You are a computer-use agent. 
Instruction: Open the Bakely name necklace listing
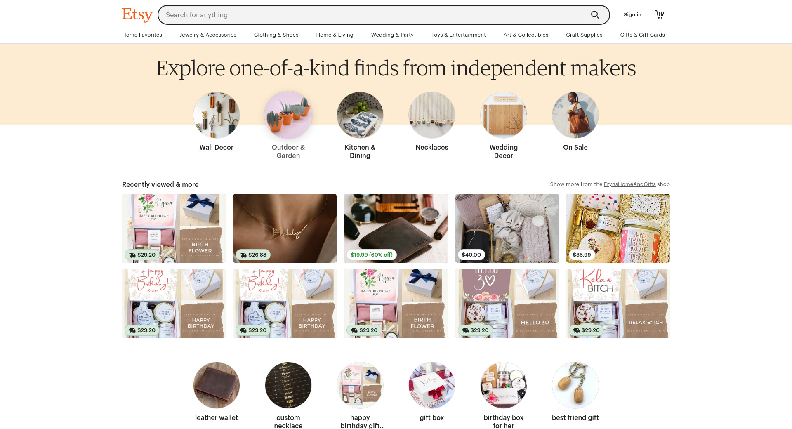285,228
